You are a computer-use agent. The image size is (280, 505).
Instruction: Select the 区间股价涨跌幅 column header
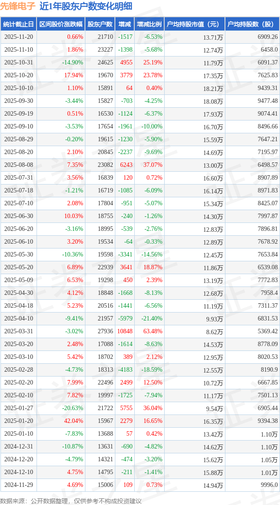pos(61,24)
